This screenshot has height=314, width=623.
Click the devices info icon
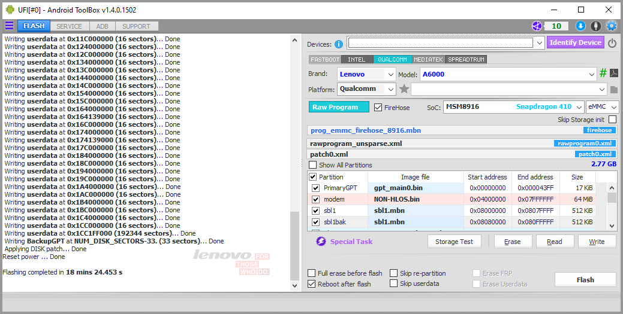(x=339, y=44)
